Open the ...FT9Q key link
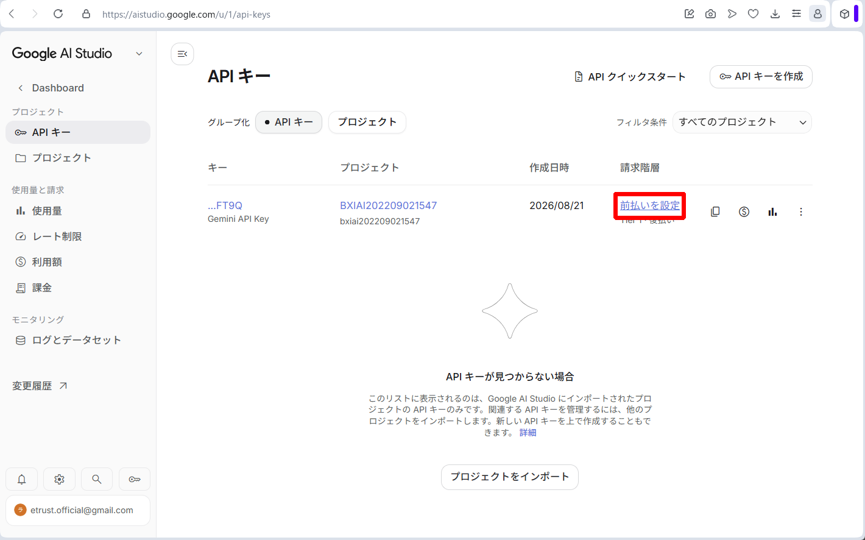865x540 pixels. pos(225,205)
